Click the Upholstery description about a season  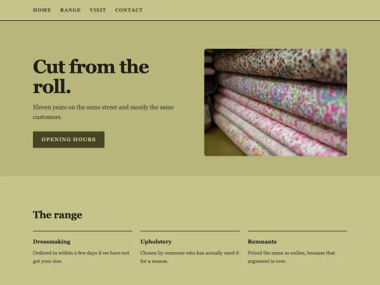189,257
